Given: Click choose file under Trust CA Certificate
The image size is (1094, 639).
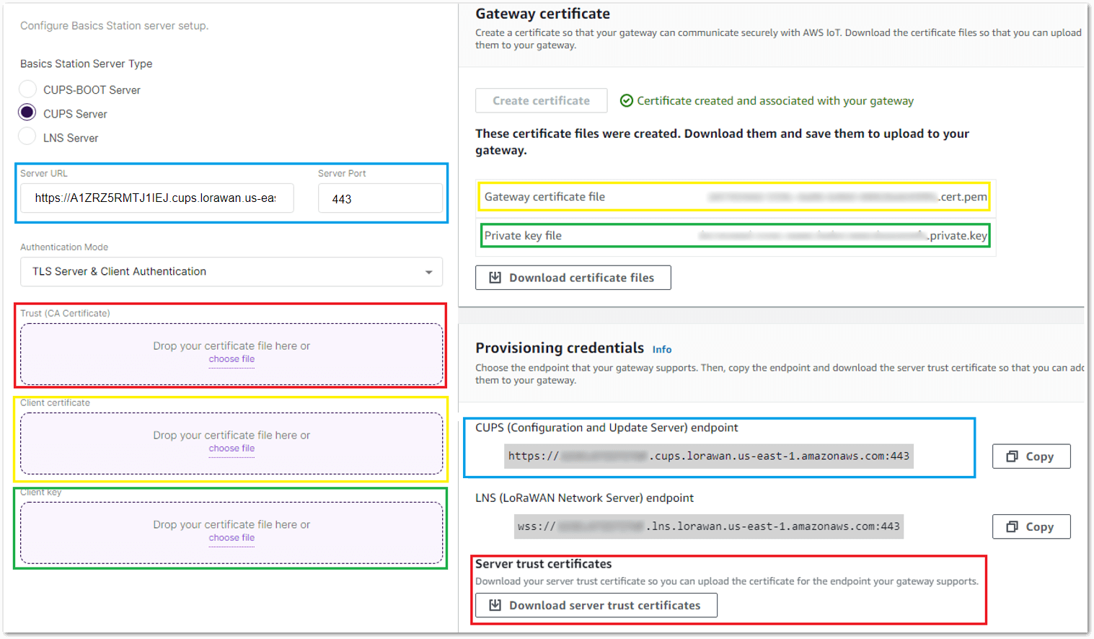Looking at the screenshot, I should tap(231, 359).
